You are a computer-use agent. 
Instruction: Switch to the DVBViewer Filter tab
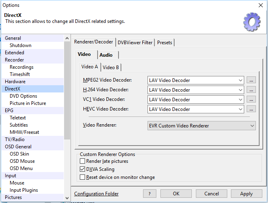click(x=135, y=43)
